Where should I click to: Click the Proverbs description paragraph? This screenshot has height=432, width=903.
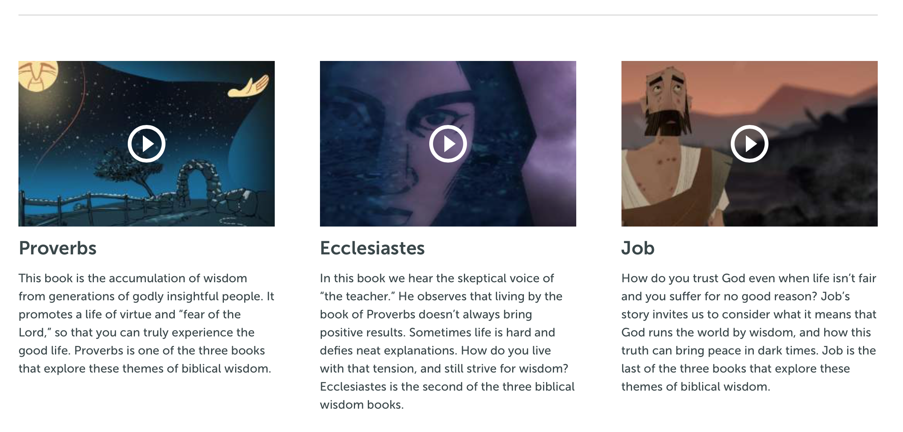(146, 323)
